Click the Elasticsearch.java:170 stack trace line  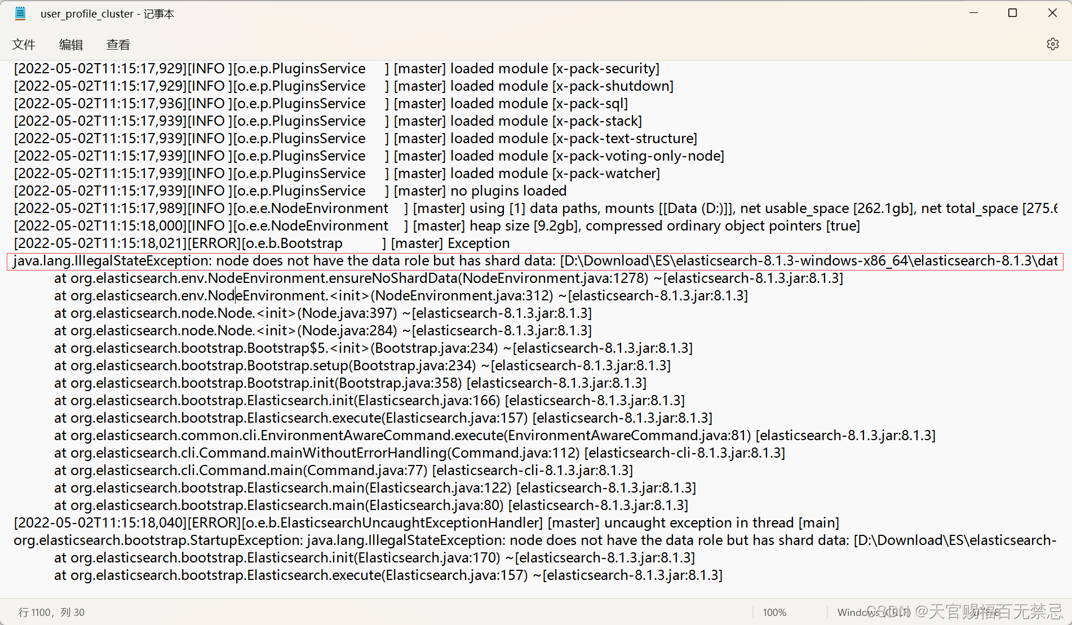375,558
